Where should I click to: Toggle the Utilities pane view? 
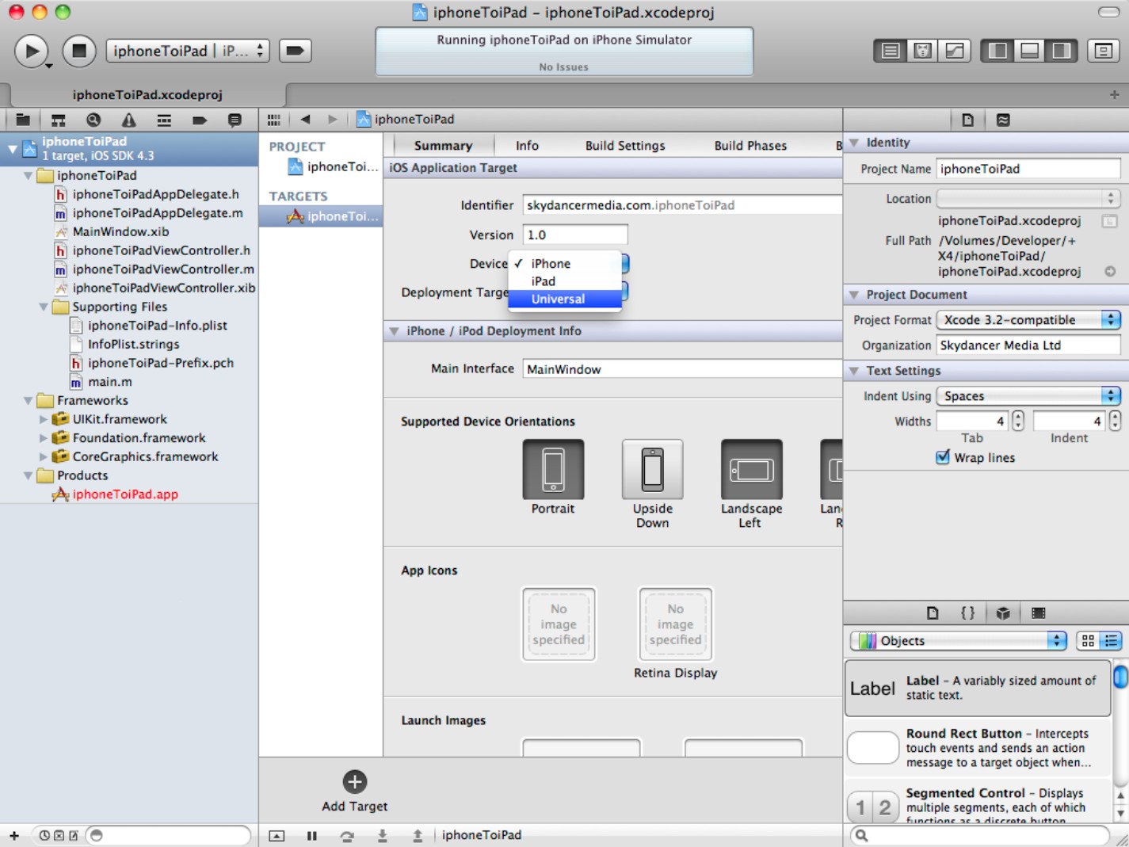pos(1061,51)
